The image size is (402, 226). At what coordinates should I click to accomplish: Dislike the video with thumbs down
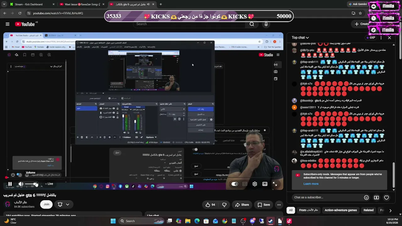click(x=224, y=205)
